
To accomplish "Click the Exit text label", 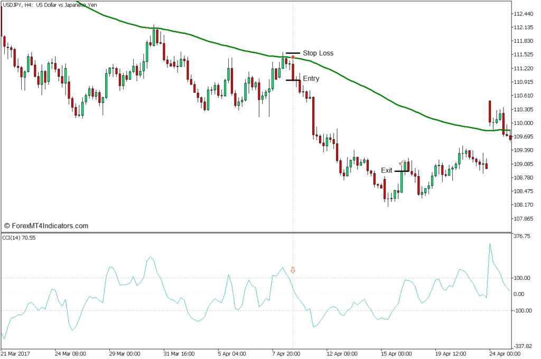I will click(x=387, y=170).
